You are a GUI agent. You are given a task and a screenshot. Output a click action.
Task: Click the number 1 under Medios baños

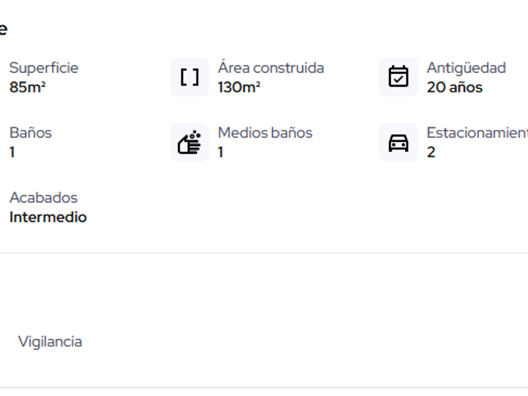tap(221, 152)
